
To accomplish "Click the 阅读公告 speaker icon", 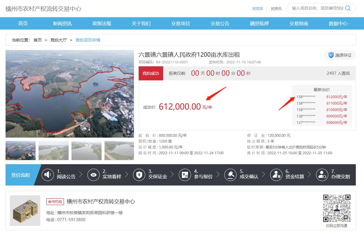I will (47, 175).
